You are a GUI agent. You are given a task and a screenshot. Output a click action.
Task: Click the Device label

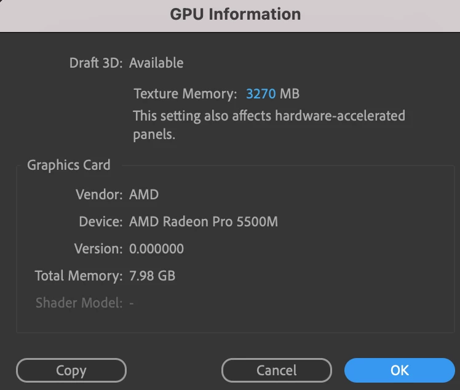[x=101, y=221]
